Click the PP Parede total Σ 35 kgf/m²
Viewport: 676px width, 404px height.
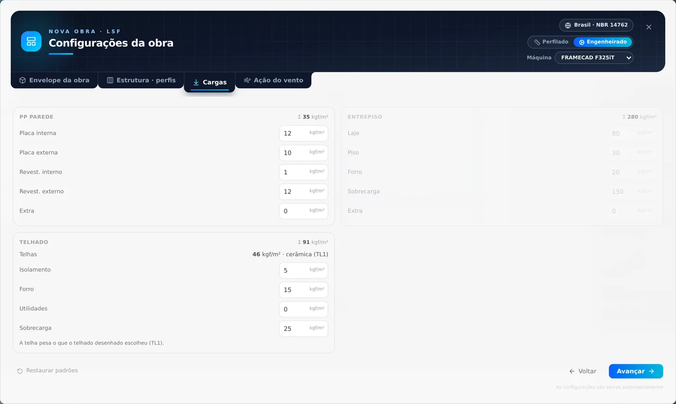pyautogui.click(x=313, y=117)
